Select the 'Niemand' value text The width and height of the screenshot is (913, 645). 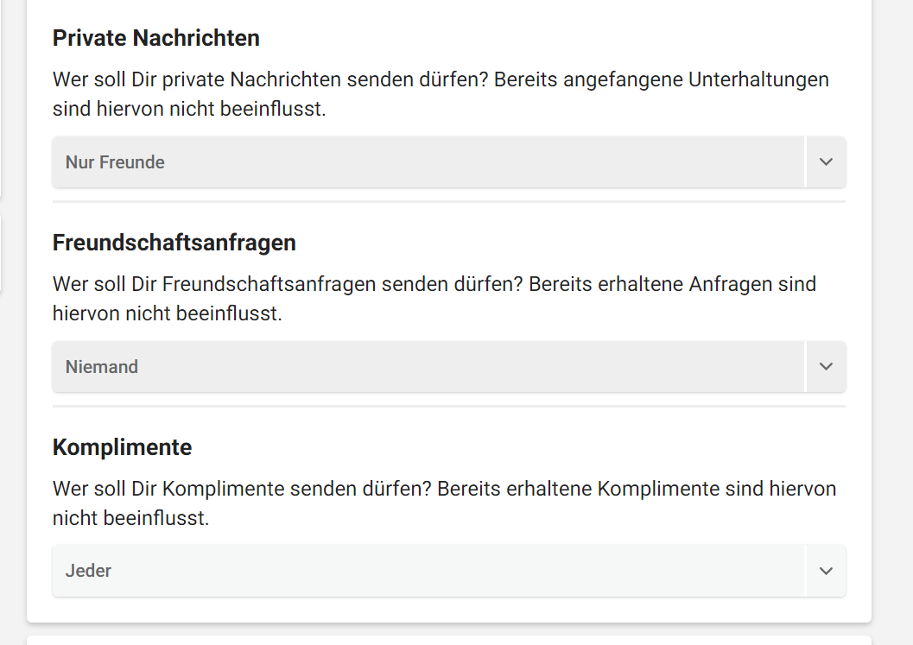click(101, 367)
